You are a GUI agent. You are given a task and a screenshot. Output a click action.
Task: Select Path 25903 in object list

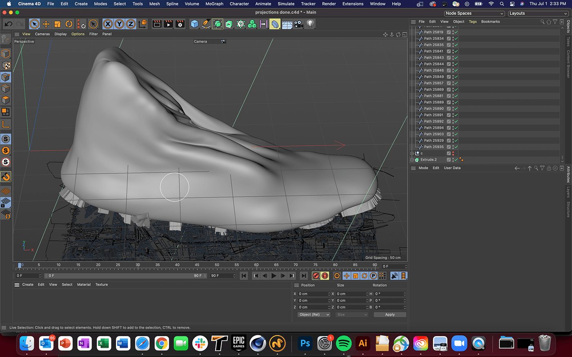tap(433, 134)
